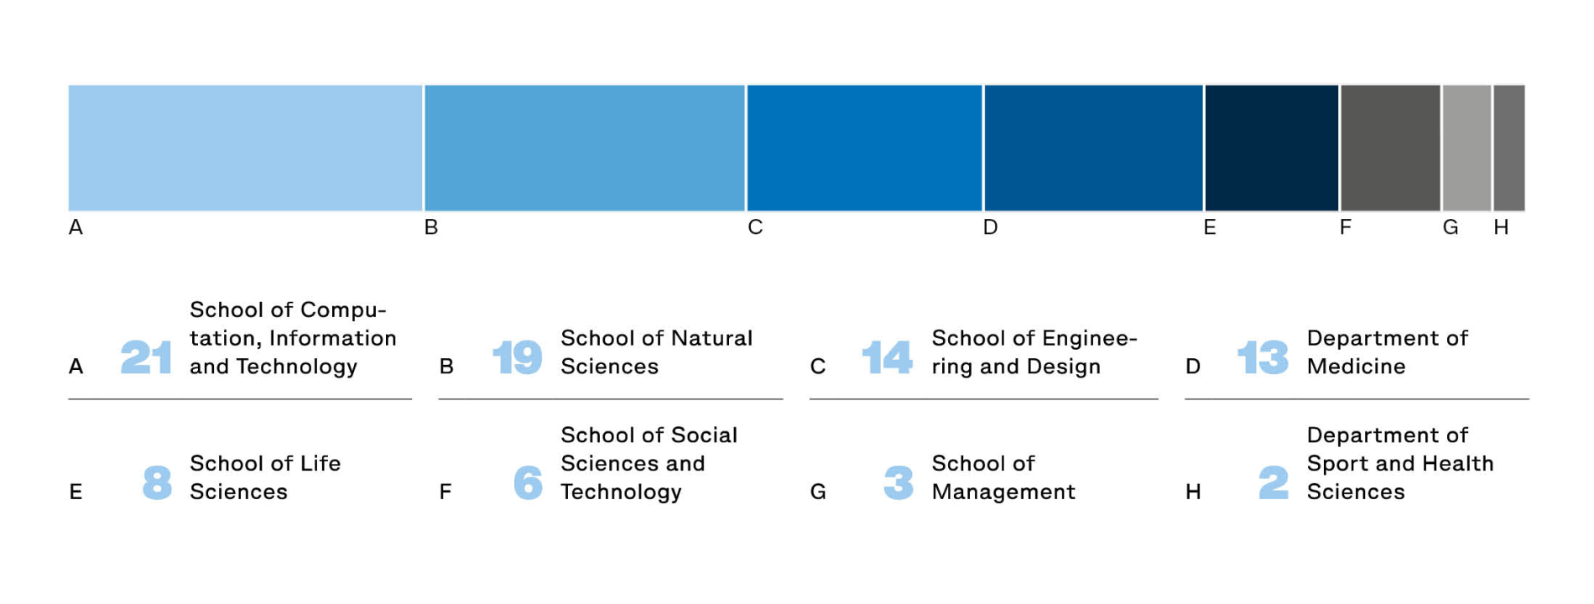Select the number 14 legend value
This screenshot has height=604, width=1594.
coord(887,357)
